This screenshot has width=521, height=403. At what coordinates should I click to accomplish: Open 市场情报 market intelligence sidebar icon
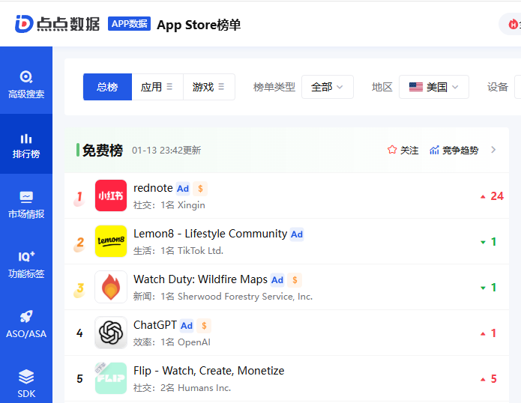coord(26,204)
